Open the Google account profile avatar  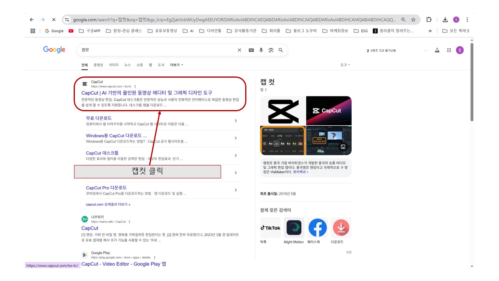point(460,50)
